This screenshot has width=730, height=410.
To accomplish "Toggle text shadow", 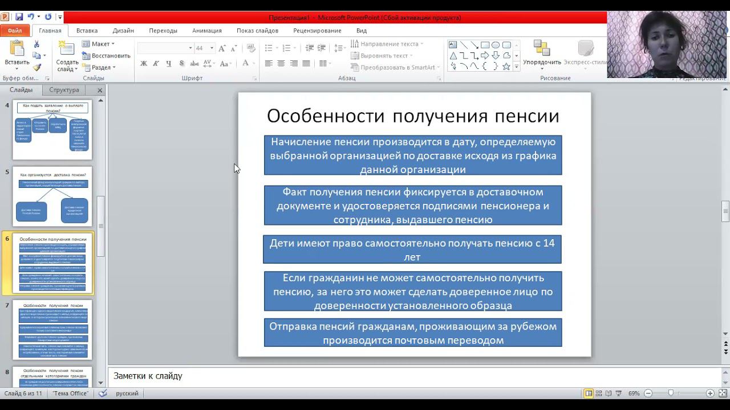I will point(181,63).
